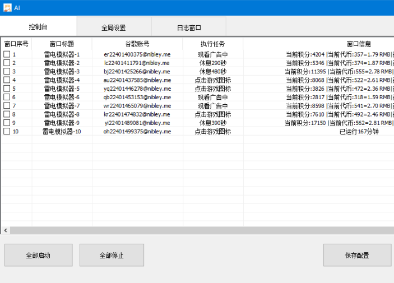The width and height of the screenshot is (394, 283).
Task: Click the left arrow of horizontal scrollbar
Action: click(x=6, y=230)
